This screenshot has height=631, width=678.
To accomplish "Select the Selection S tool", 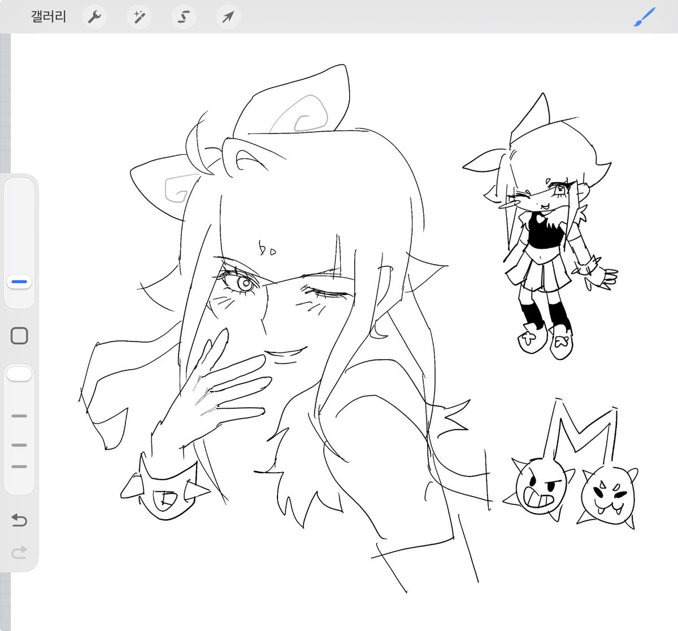I will (183, 17).
